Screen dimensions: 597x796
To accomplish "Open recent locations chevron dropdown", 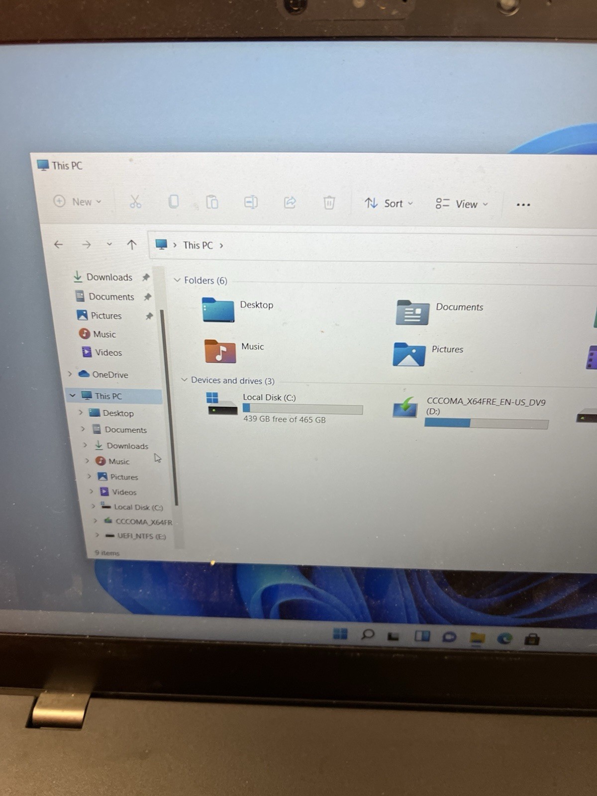I will pyautogui.click(x=109, y=244).
